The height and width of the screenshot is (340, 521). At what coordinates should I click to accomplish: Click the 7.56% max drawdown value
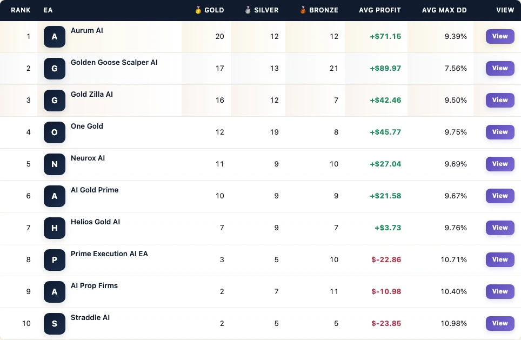pyautogui.click(x=456, y=69)
